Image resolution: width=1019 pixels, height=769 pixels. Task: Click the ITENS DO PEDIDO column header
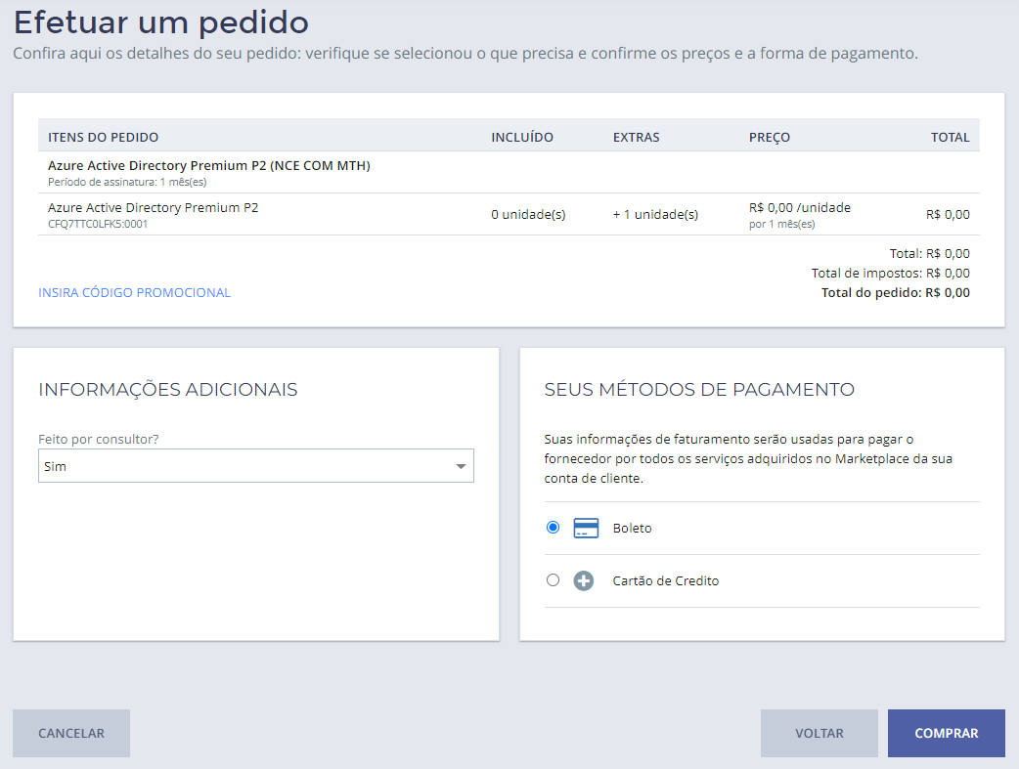tap(103, 138)
